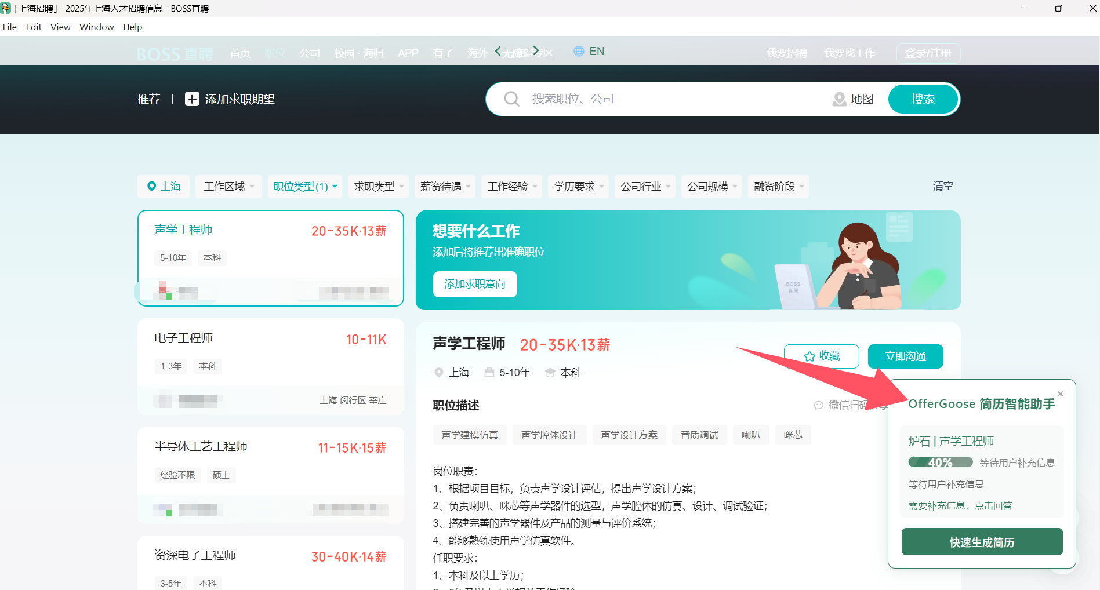Click the 喇叭 skill tag
Image resolution: width=1100 pixels, height=590 pixels.
click(751, 435)
